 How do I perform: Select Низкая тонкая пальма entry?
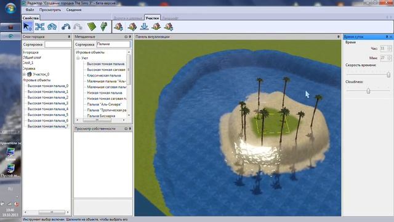pos(105,93)
